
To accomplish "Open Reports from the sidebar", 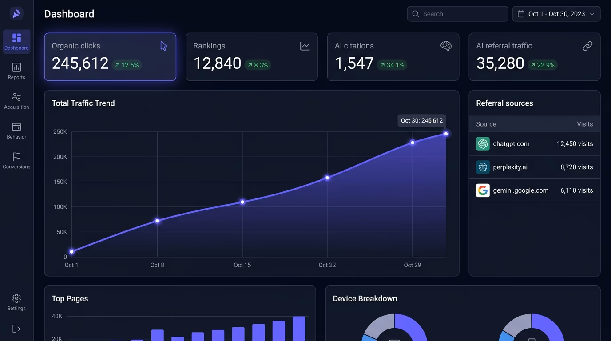I will (16, 71).
